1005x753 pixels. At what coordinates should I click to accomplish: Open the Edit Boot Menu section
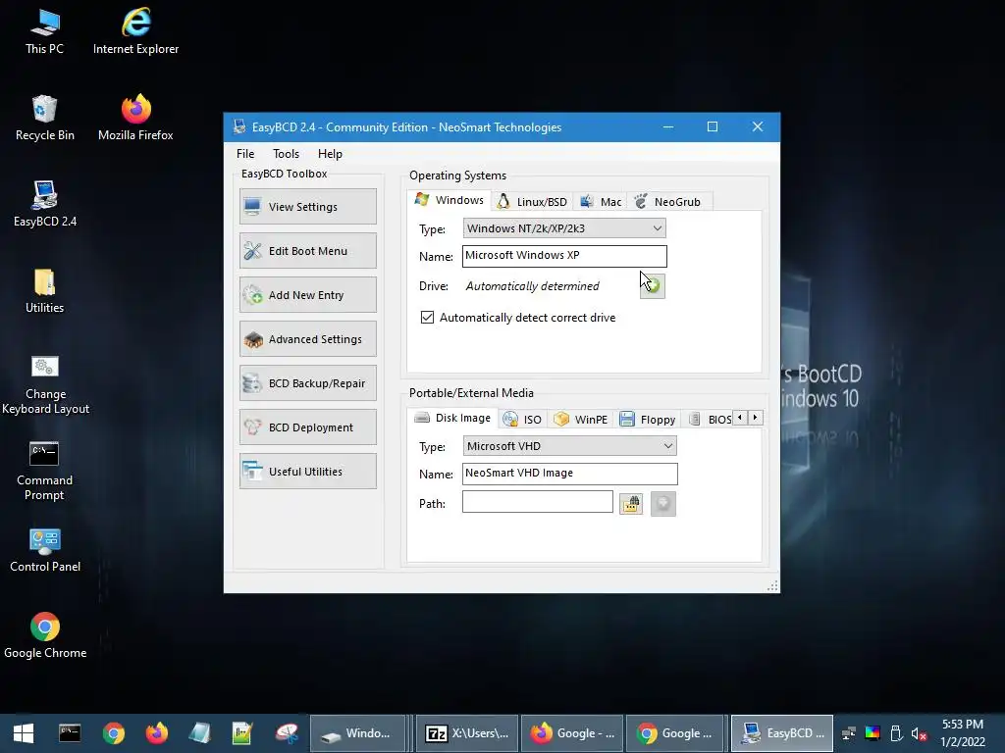(x=307, y=251)
